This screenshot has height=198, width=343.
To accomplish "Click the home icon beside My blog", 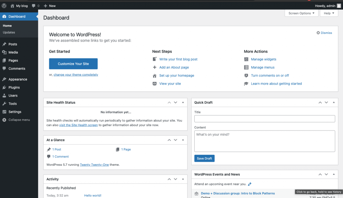I will (12, 6).
